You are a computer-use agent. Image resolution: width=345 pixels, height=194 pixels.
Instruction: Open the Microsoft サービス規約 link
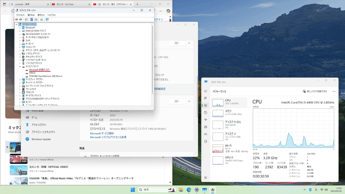(x=102, y=133)
